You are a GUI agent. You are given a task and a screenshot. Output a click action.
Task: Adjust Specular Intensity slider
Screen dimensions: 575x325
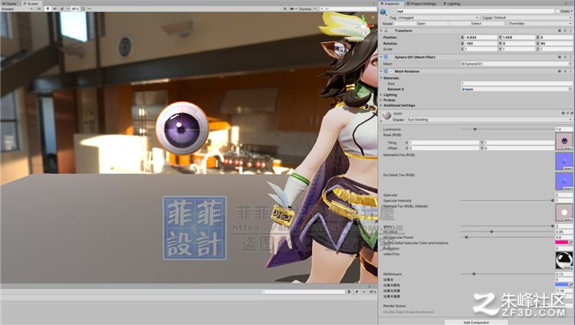[x=508, y=201]
